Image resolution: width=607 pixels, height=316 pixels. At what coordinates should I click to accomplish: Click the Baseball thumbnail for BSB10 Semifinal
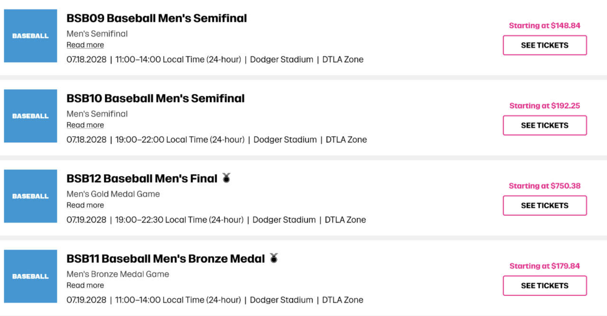click(30, 116)
